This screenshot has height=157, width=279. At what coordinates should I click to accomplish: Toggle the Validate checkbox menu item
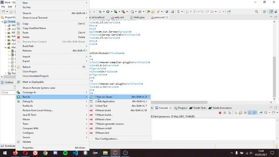[18, 142]
